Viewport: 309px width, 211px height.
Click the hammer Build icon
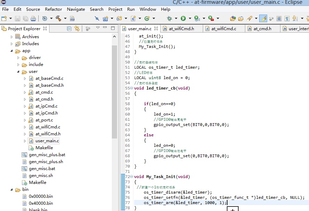58,18
